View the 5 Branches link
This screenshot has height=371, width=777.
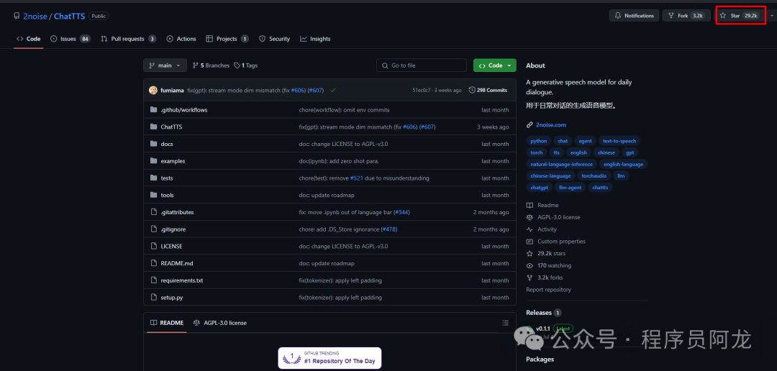coord(211,65)
